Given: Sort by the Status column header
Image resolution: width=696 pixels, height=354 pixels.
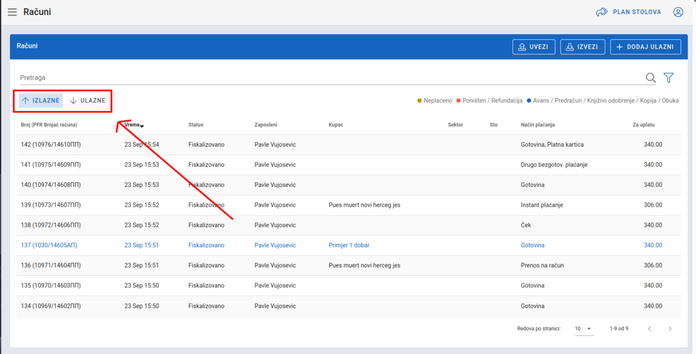Looking at the screenshot, I should 196,125.
